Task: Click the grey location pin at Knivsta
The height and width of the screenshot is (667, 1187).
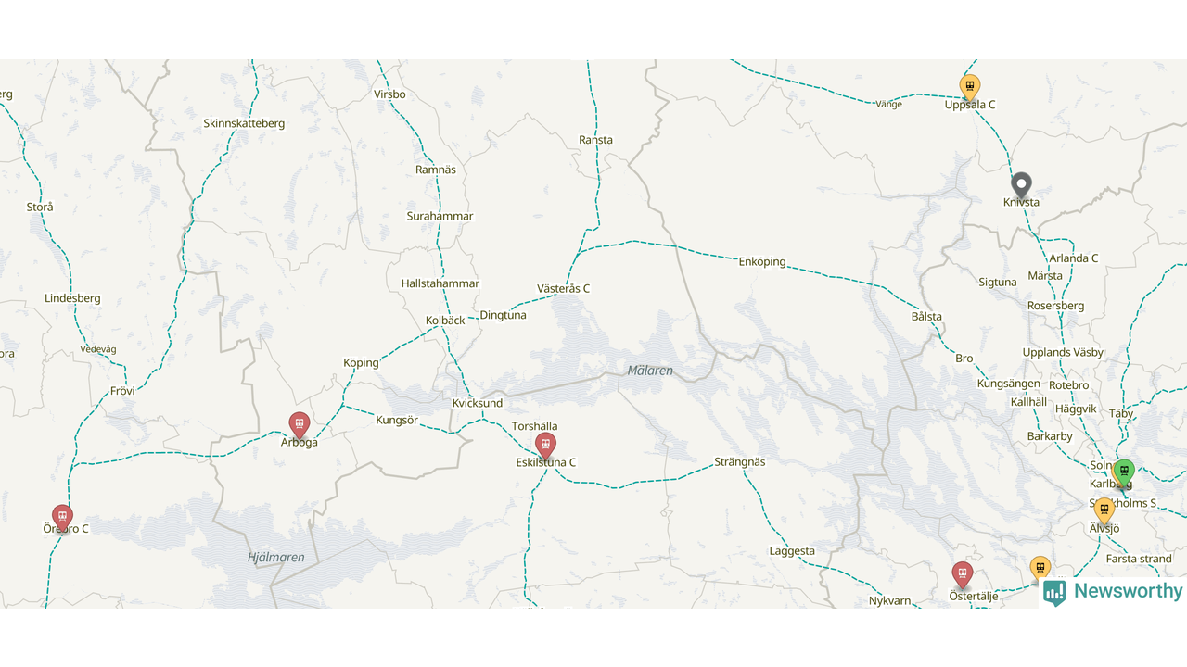Action: [1021, 185]
